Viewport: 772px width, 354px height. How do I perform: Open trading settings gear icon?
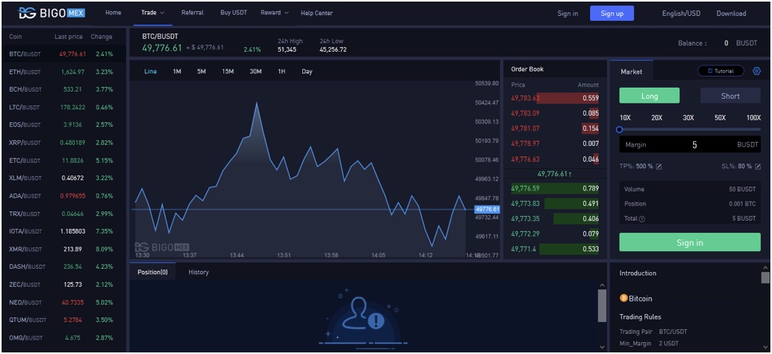pos(756,71)
